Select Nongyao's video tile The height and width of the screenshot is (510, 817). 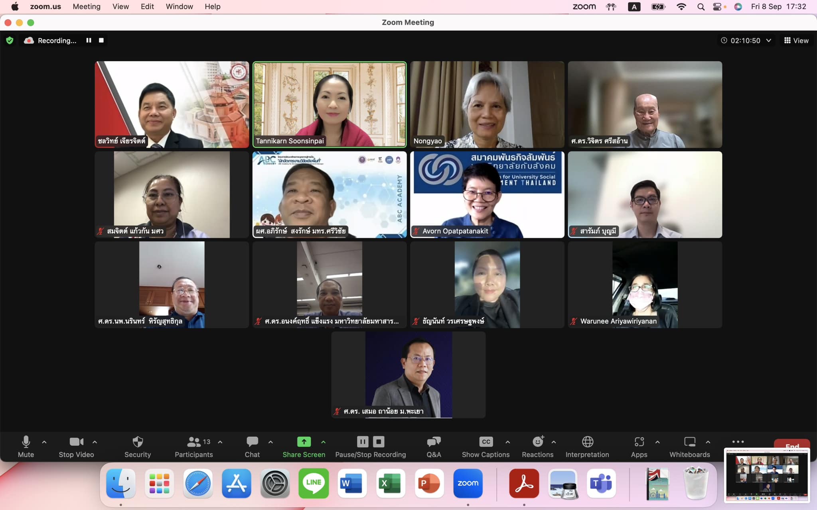tap(487, 104)
